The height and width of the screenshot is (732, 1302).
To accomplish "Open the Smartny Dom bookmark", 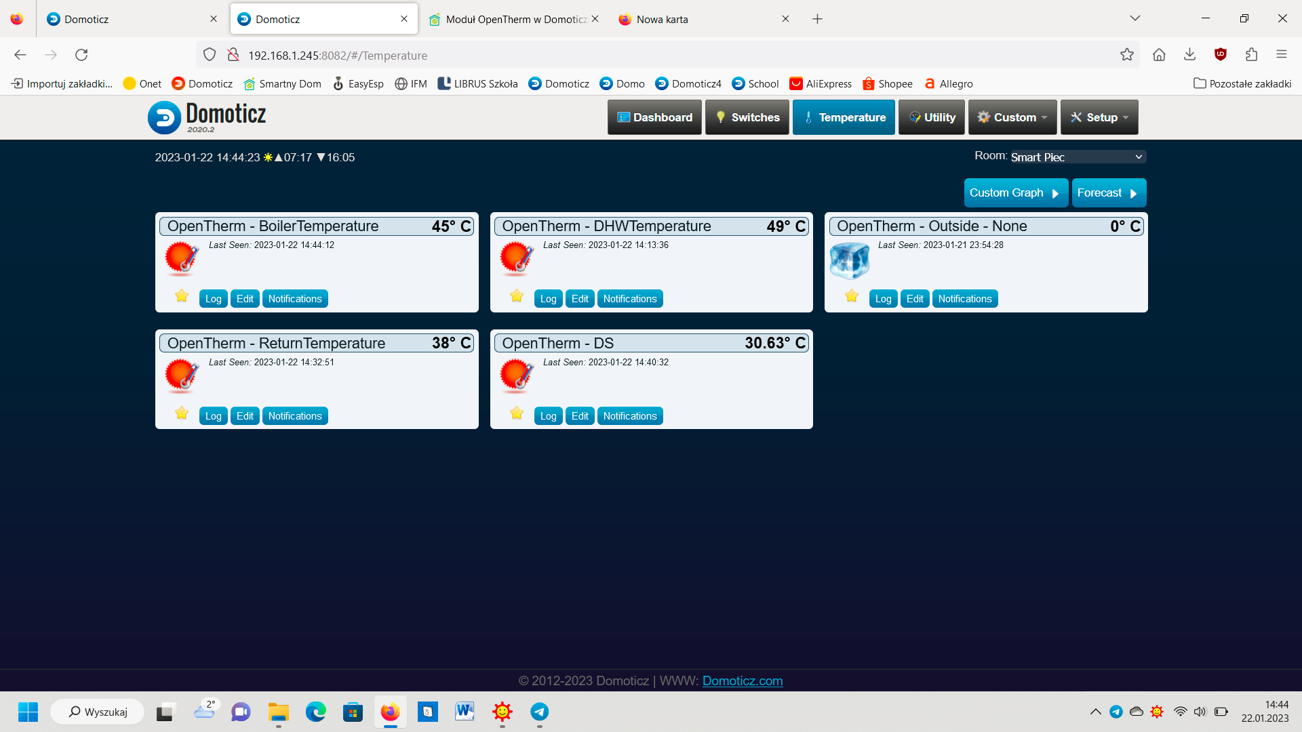I will click(282, 84).
